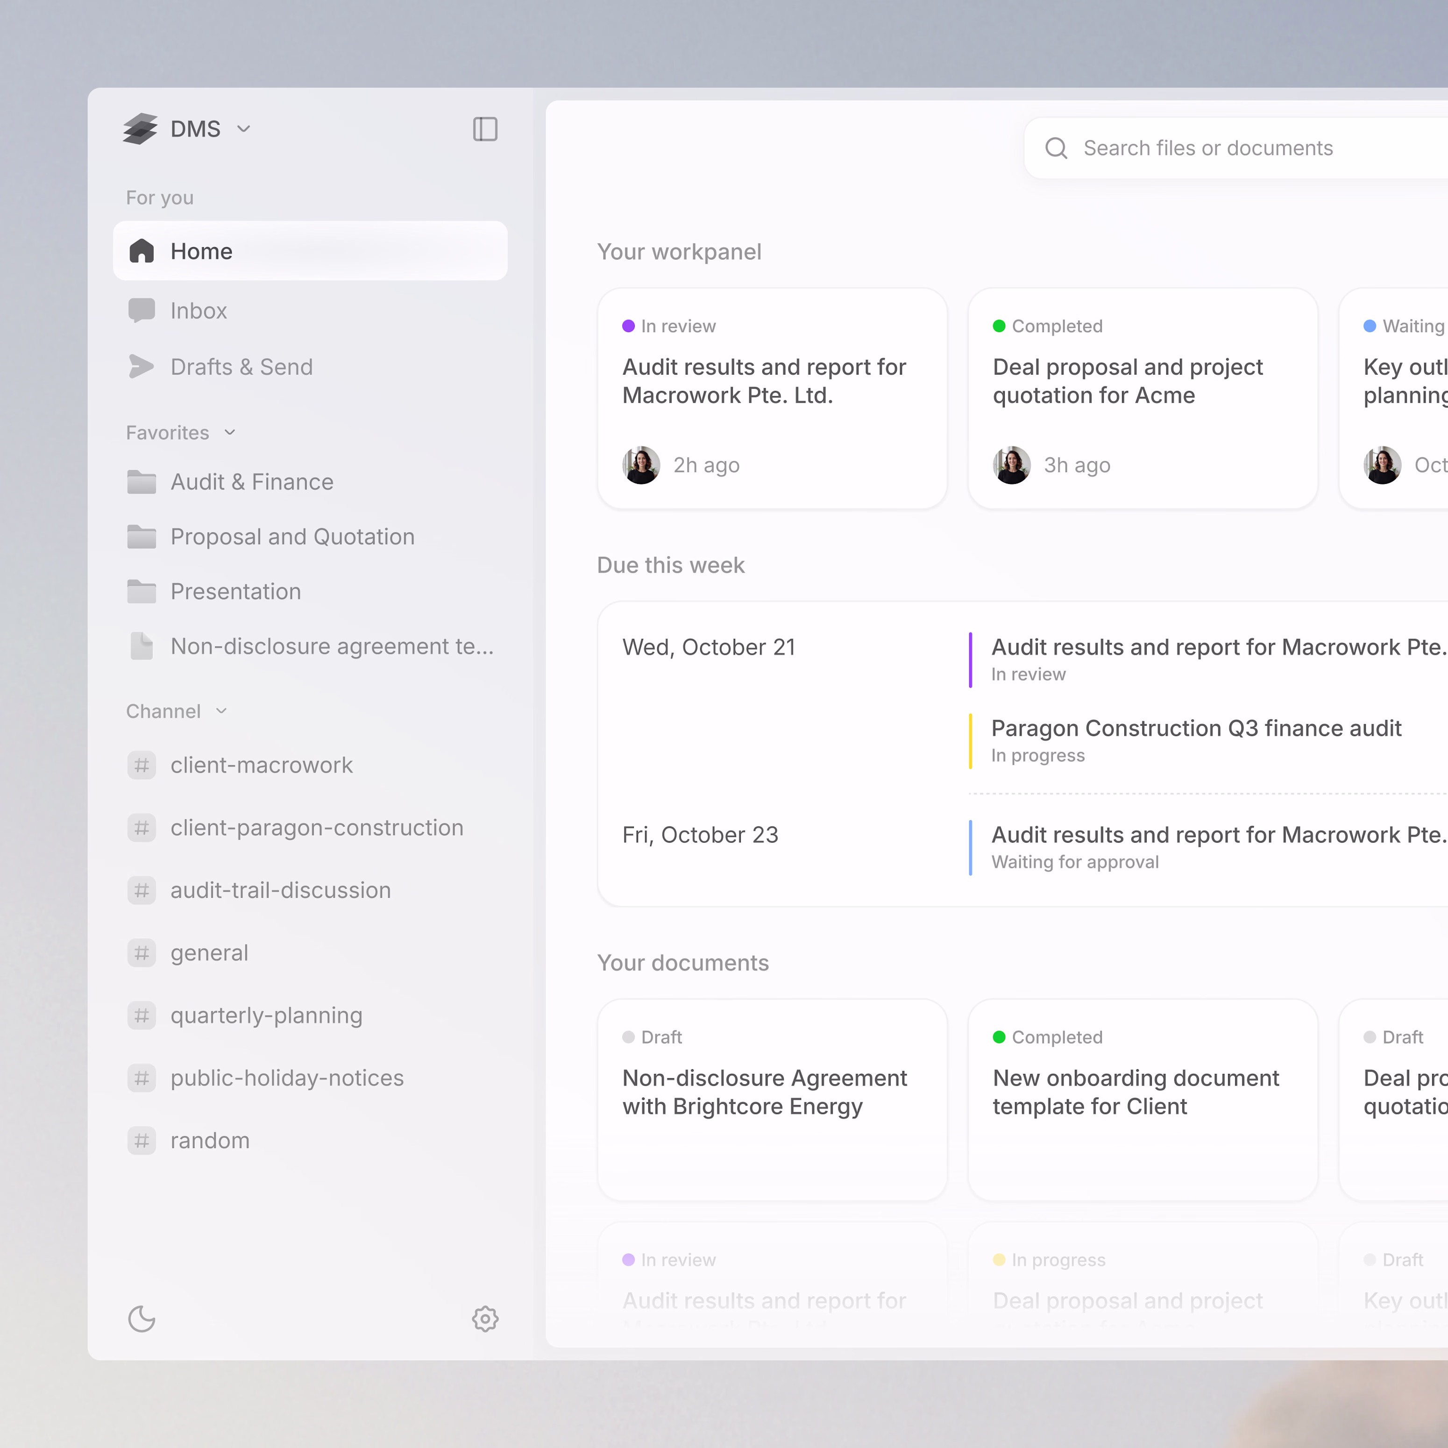Open the Proposal and Quotation favorite
This screenshot has height=1448, width=1448.
(x=292, y=537)
